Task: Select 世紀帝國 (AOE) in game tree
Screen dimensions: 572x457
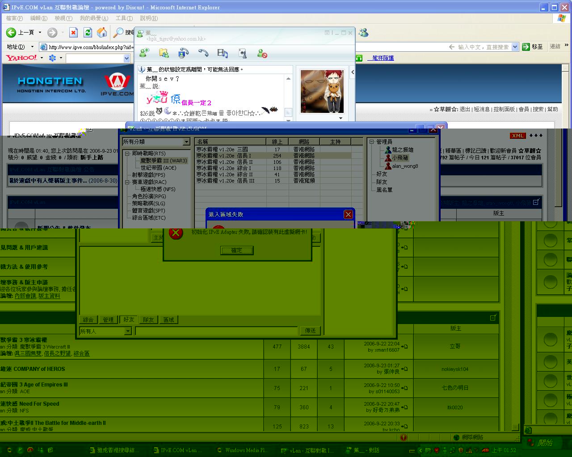Action: point(158,168)
